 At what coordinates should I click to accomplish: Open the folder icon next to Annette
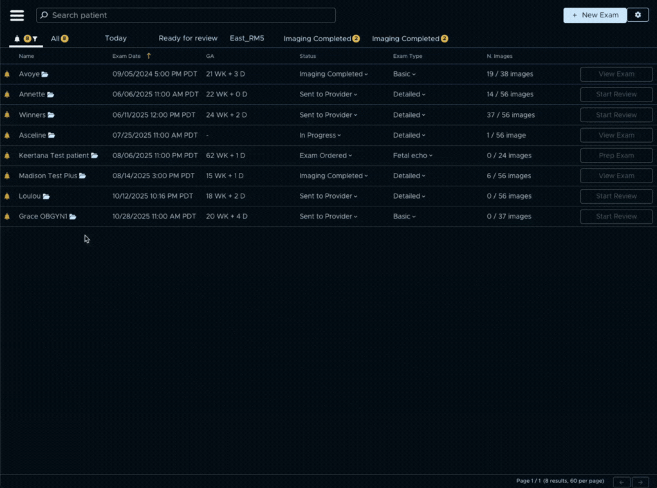pos(51,95)
